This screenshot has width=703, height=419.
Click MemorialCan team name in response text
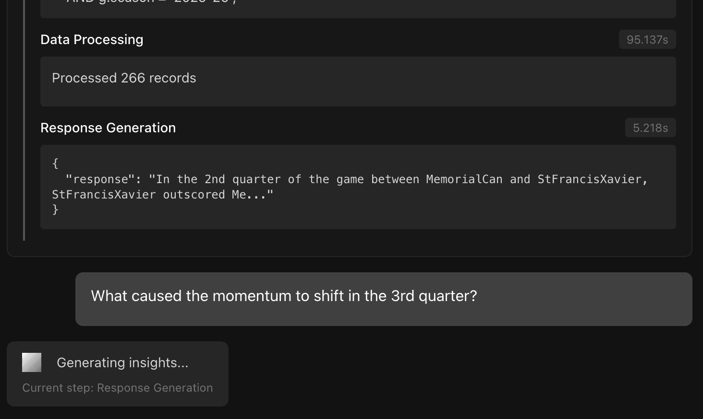[x=464, y=179]
